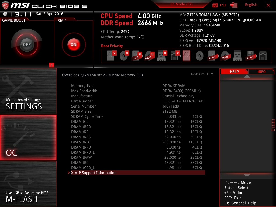Go back using the hot key return arrow
This screenshot has height=207, width=276.
[212, 74]
